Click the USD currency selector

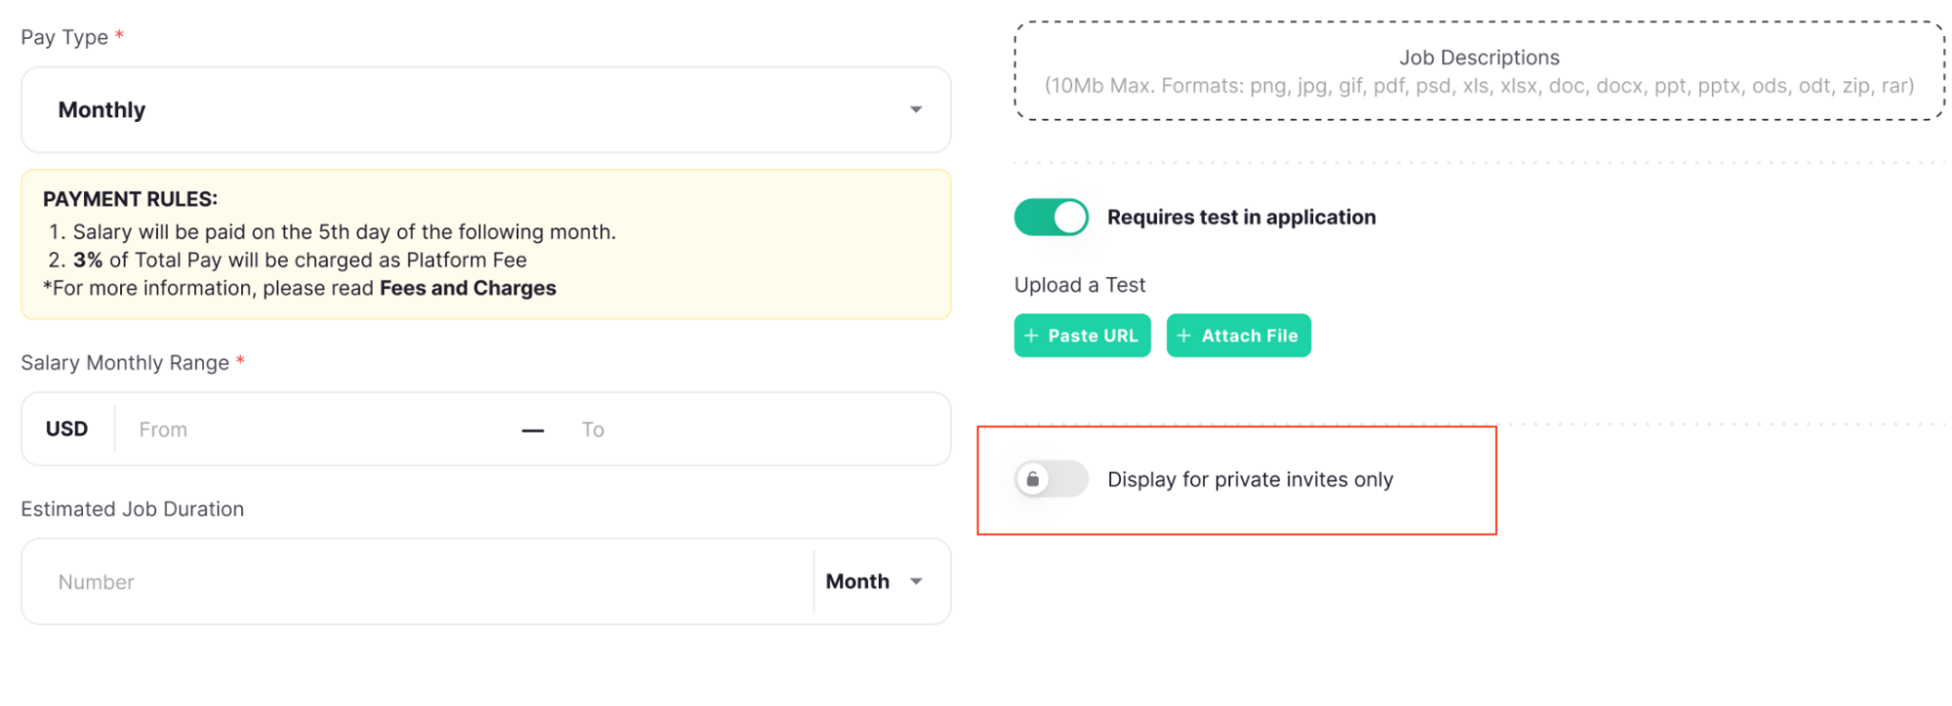(66, 429)
